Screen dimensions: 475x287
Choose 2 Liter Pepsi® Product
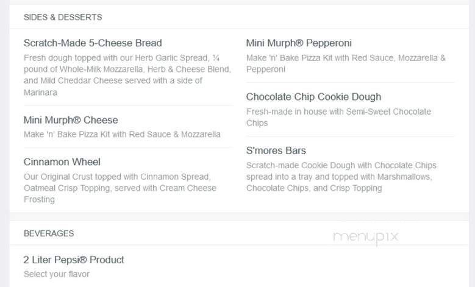click(74, 260)
